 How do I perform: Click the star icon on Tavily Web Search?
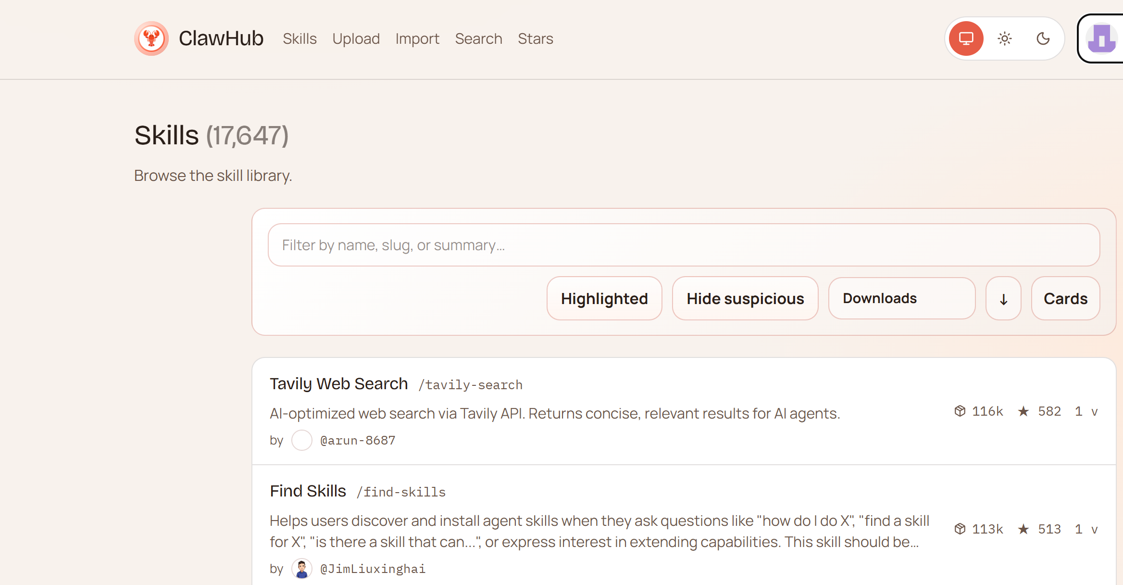click(x=1023, y=411)
